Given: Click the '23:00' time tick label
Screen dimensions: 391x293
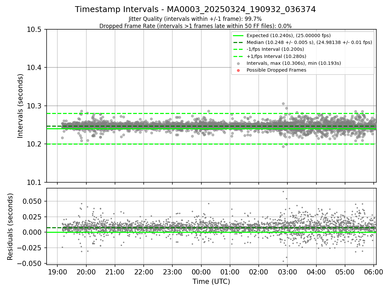Looking at the screenshot, I should coord(172,272).
